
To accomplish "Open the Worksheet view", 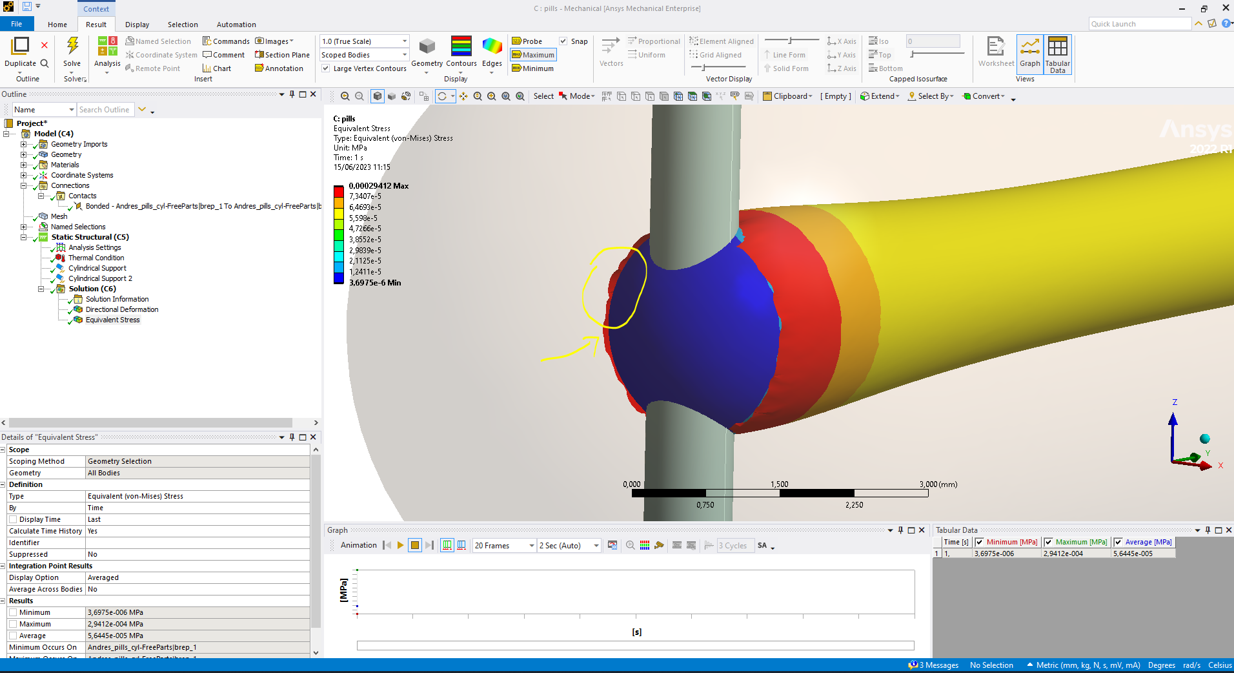I will pyautogui.click(x=996, y=47).
